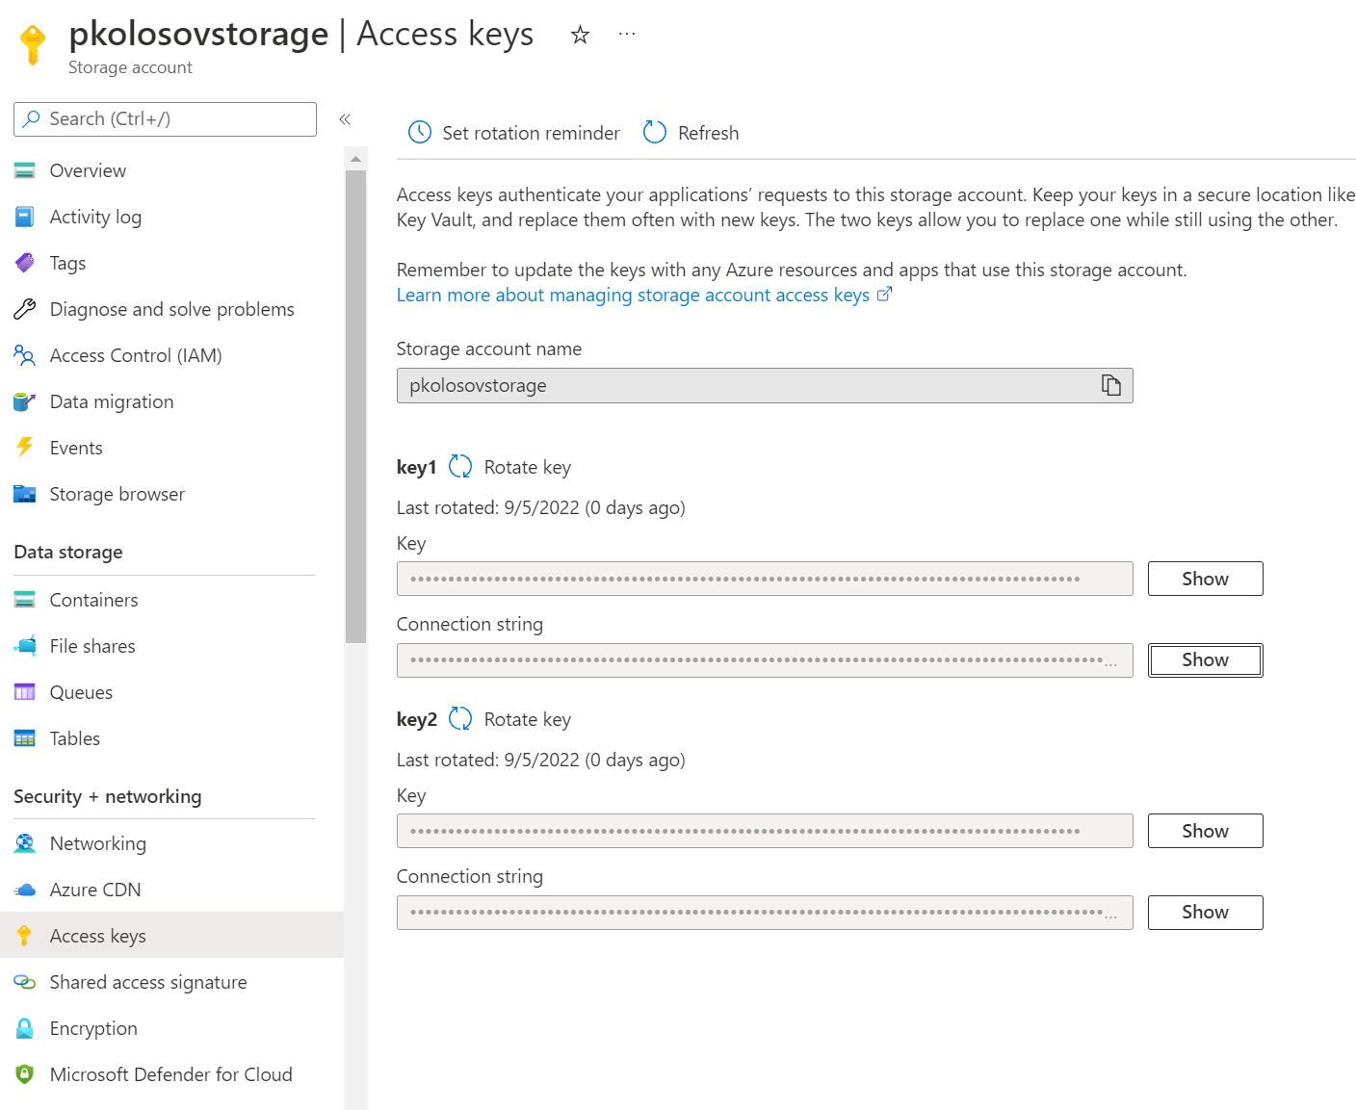Image resolution: width=1356 pixels, height=1110 pixels.
Task: Click the Access Control (IAM) icon
Action: tap(25, 355)
